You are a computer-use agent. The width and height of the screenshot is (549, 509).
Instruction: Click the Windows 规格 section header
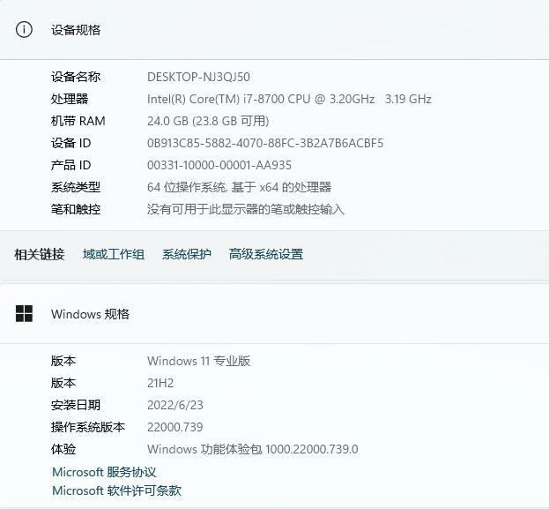pyautogui.click(x=275, y=313)
